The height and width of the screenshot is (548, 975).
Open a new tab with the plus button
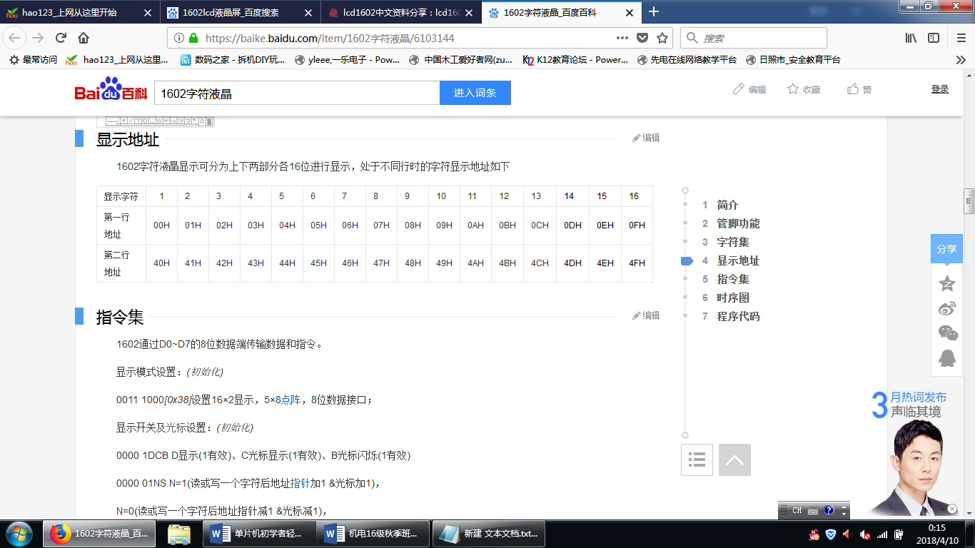coord(653,11)
